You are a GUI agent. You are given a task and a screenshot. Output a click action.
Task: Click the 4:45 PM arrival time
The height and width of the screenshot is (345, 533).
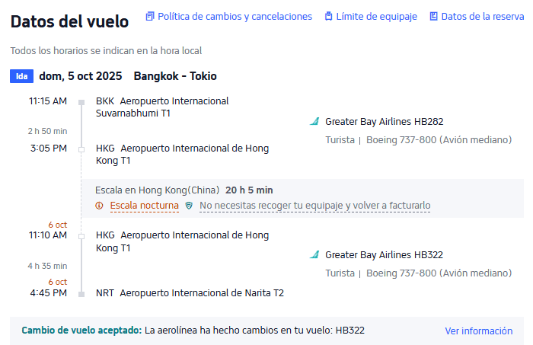(x=49, y=293)
